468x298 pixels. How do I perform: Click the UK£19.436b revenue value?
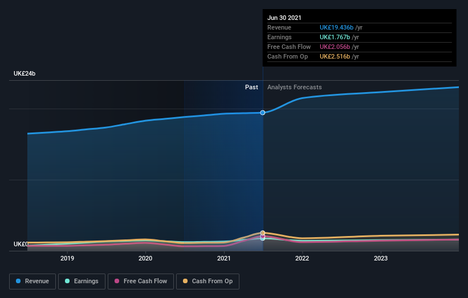coord(336,27)
